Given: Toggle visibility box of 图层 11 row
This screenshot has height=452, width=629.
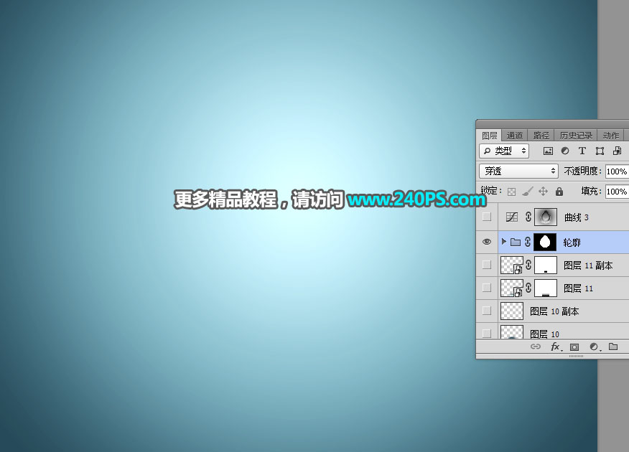Looking at the screenshot, I should (487, 287).
